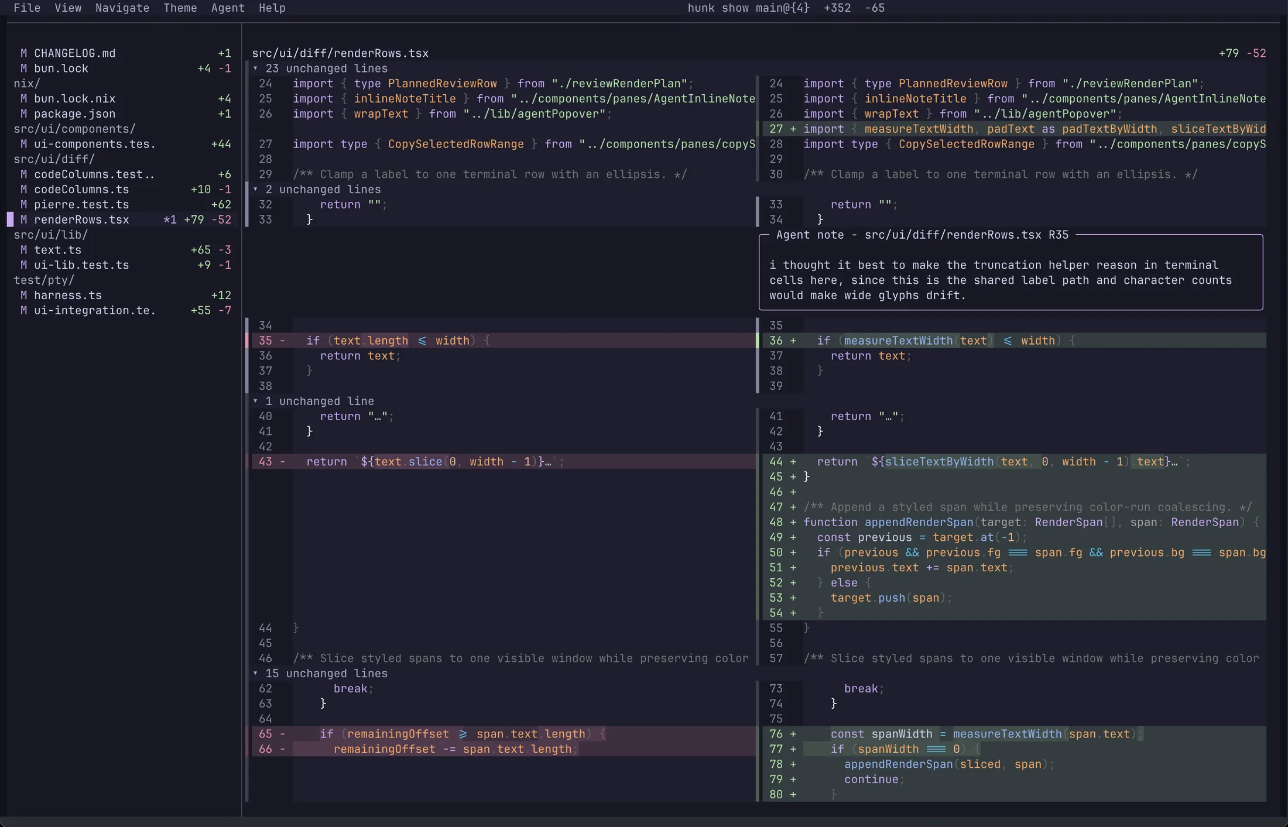The image size is (1288, 827).
Task: Open the File menu
Action: [x=27, y=8]
